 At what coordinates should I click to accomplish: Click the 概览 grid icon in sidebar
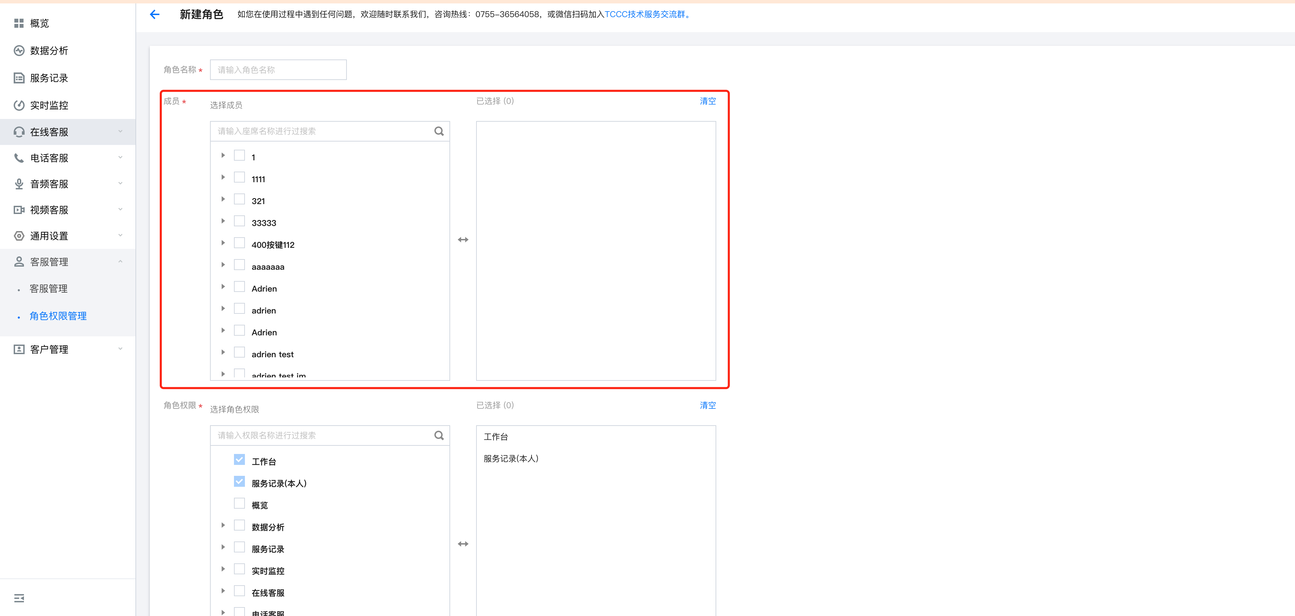tap(19, 23)
